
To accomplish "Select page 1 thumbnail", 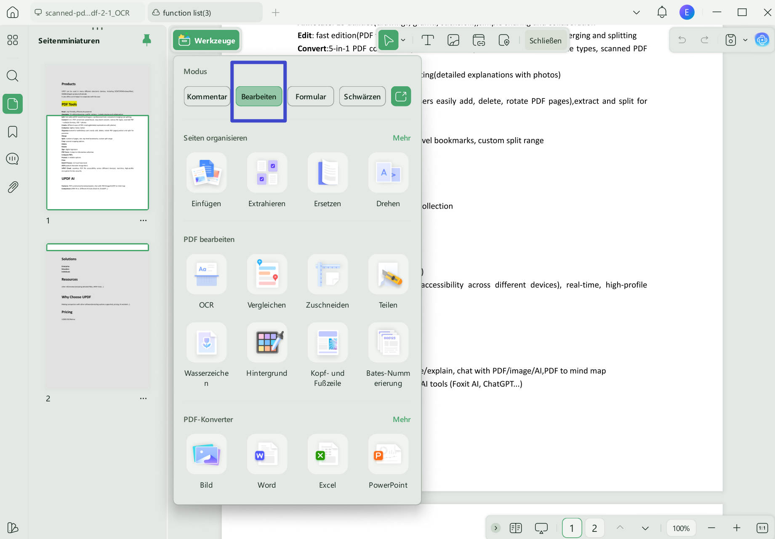I will (x=97, y=137).
